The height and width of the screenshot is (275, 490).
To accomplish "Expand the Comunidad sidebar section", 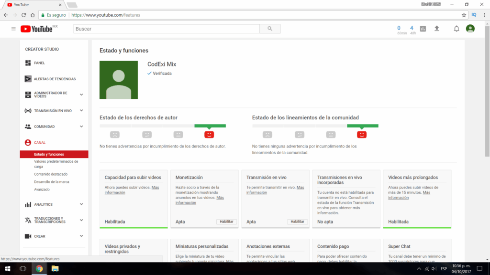I will [81, 127].
